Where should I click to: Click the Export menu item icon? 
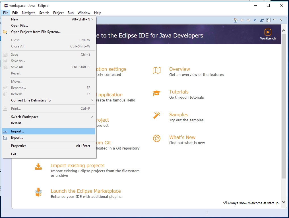(x=5, y=138)
